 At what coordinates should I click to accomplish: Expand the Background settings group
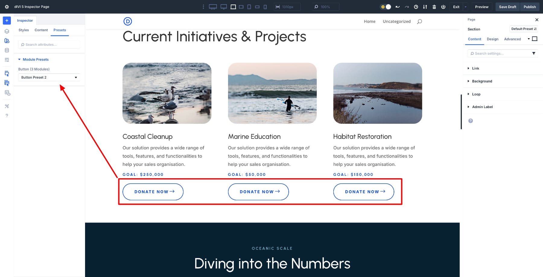tap(482, 81)
